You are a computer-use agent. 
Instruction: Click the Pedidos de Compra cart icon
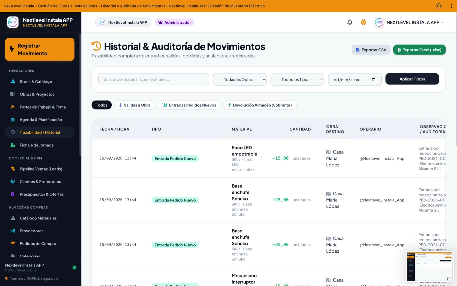click(13, 243)
